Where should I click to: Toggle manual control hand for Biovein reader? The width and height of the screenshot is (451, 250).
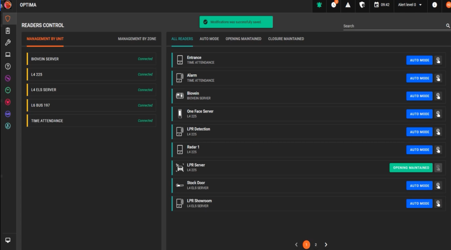438,96
